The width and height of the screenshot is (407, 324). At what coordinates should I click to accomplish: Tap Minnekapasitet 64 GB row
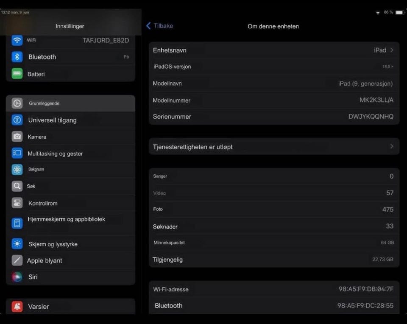(x=274, y=243)
